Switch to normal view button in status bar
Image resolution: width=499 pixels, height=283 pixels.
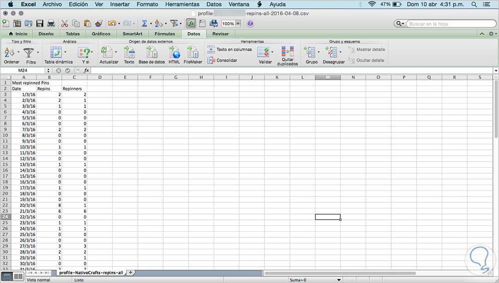pos(7,277)
